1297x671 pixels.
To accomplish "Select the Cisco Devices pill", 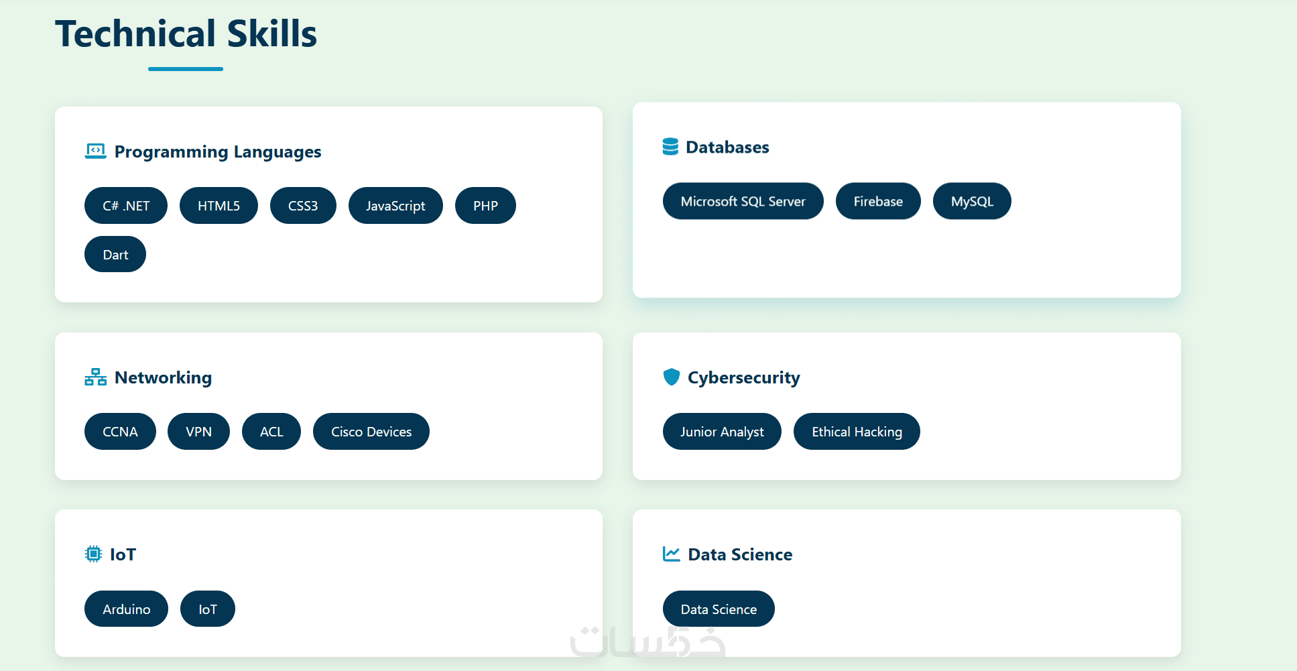I will pos(371,432).
